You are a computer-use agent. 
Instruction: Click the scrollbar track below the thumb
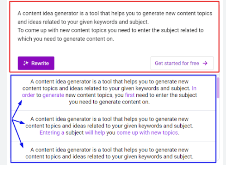pyautogui.click(x=218, y=128)
